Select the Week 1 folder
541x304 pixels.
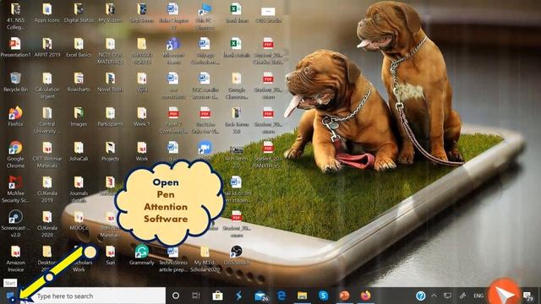[x=142, y=117]
